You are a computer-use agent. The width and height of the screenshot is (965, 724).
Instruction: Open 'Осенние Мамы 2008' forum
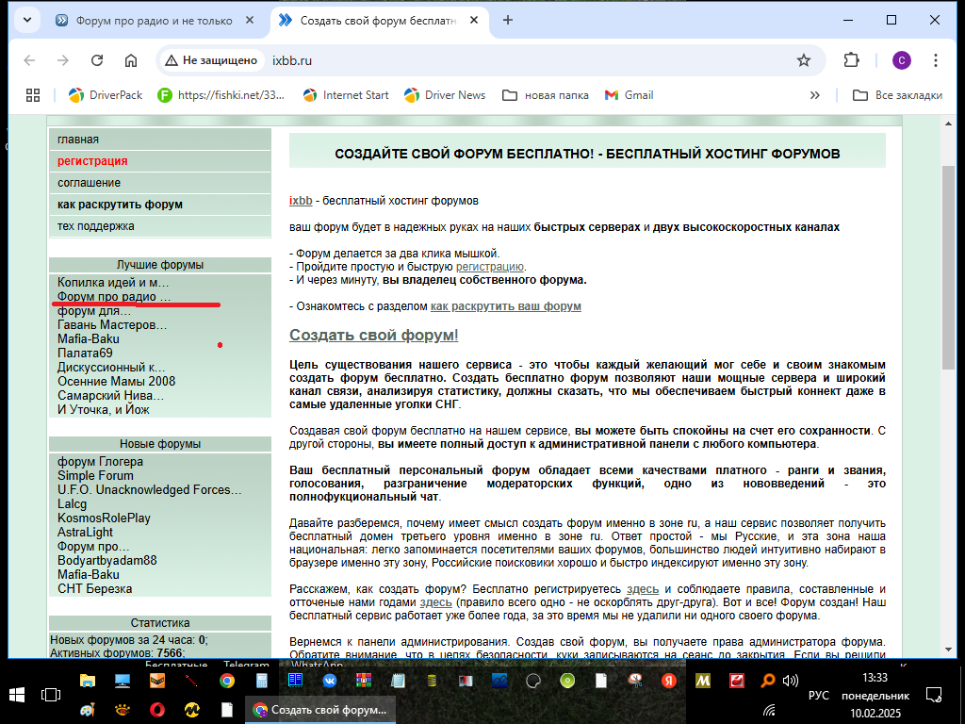(116, 382)
